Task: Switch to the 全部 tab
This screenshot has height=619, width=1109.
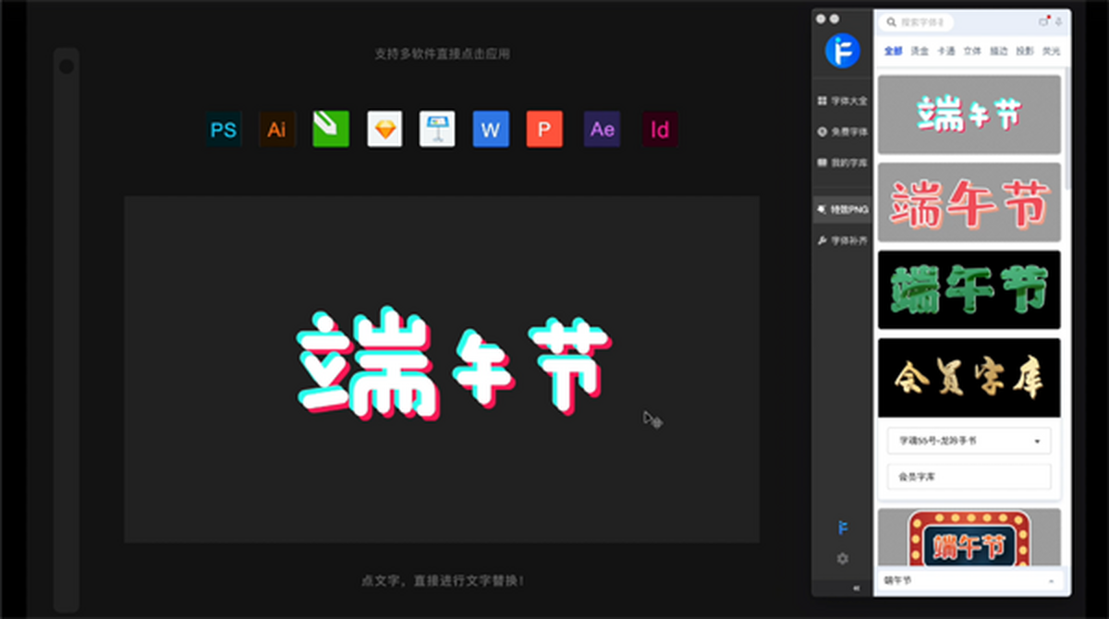Action: tap(893, 51)
